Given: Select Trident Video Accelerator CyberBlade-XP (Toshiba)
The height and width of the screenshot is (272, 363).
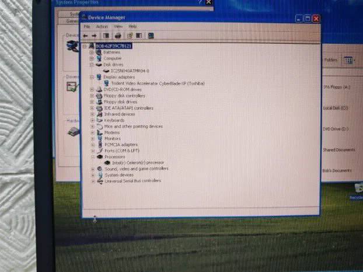Looking at the screenshot, I should (x=158, y=83).
